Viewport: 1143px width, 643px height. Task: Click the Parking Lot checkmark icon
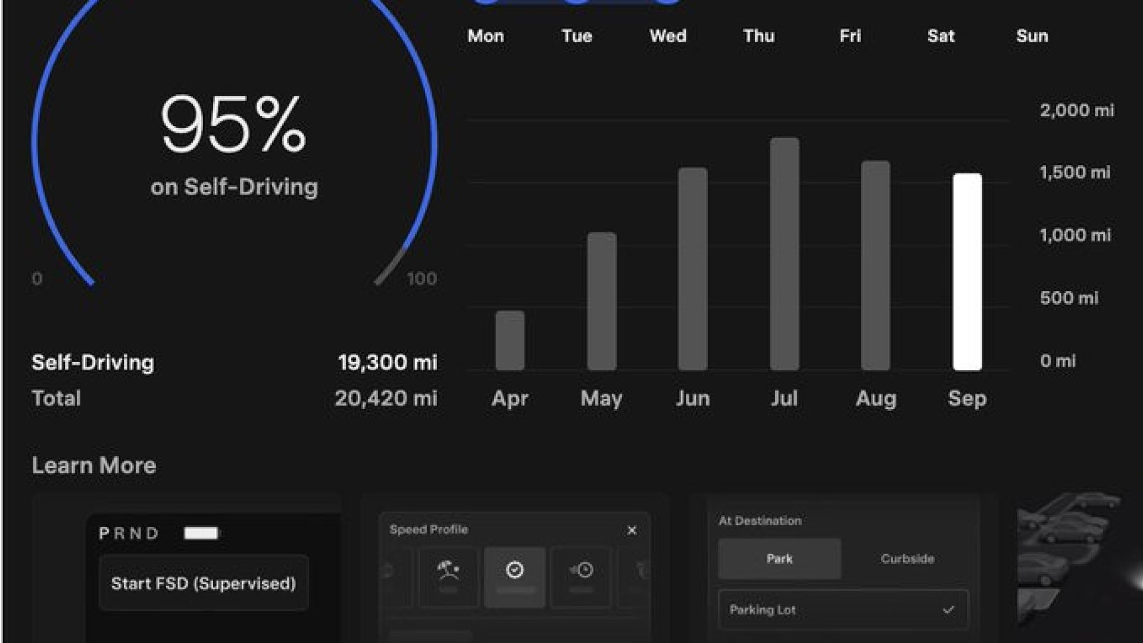tap(948, 610)
